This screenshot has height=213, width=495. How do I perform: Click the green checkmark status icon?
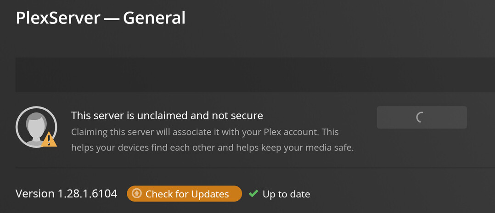tap(253, 194)
